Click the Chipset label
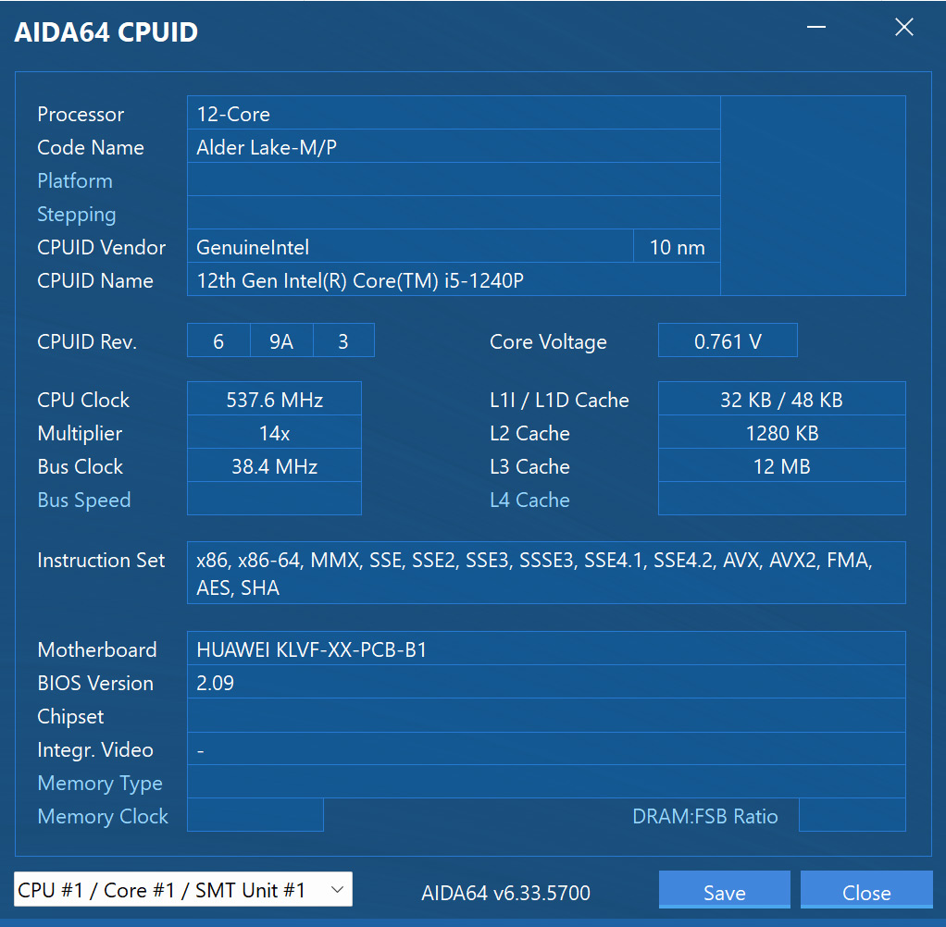 [x=70, y=716]
